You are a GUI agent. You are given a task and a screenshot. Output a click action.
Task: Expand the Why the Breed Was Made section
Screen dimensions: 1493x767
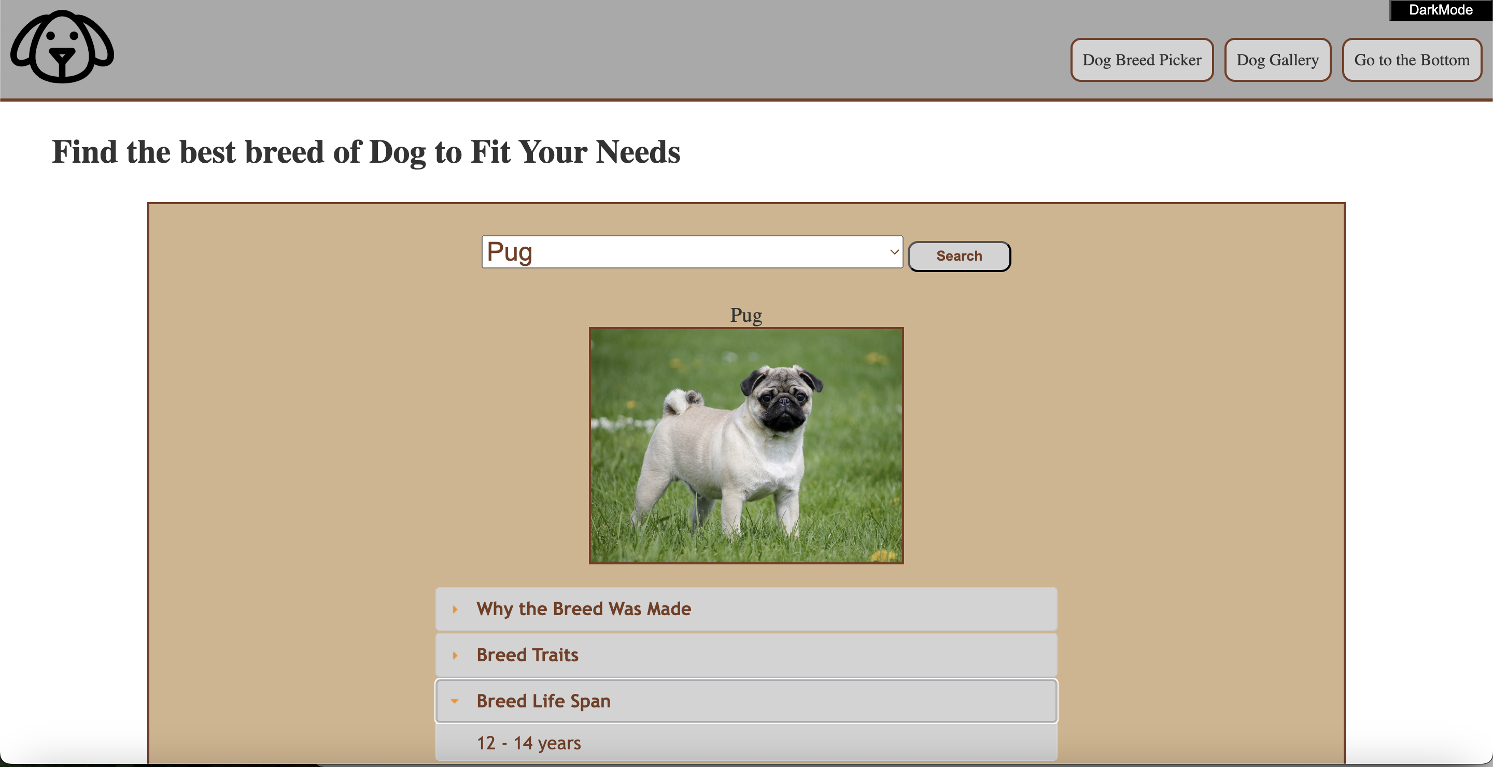583,609
